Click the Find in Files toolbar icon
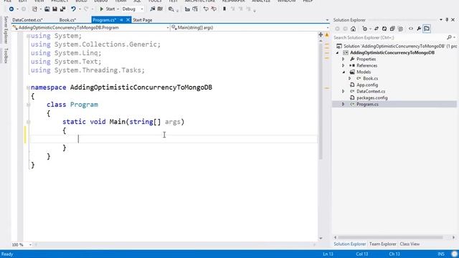The image size is (459, 258). 171,9
